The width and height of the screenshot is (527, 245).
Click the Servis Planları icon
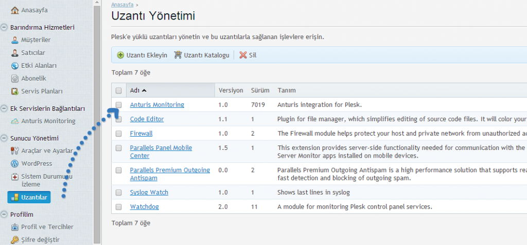15,91
